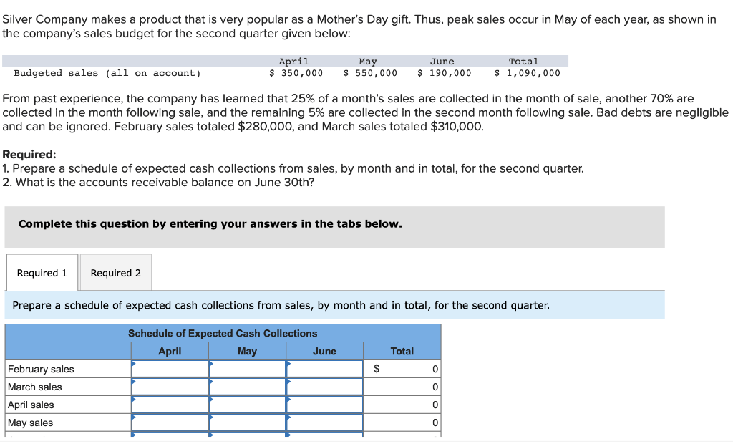Select March sales May collection cell
The width and height of the screenshot is (733, 444).
(247, 387)
